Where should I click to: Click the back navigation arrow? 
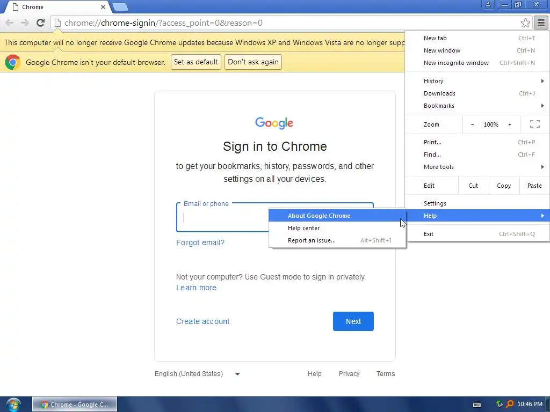[10, 23]
